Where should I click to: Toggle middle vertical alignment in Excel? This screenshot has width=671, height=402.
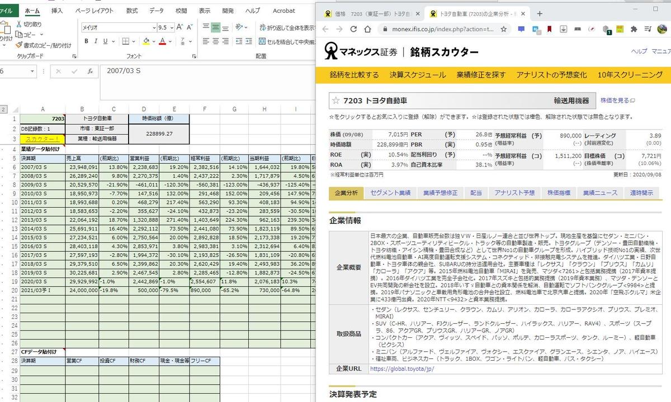[216, 27]
